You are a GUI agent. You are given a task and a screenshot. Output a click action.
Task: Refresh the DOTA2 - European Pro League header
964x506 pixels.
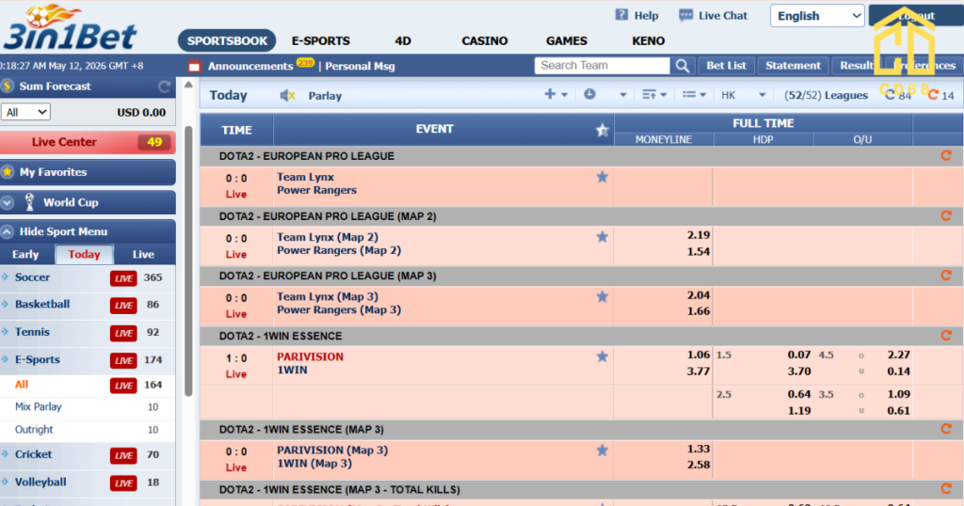pyautogui.click(x=946, y=156)
